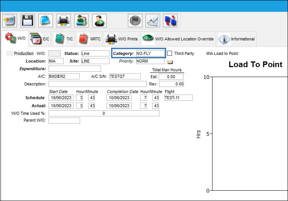Click the Schedule completion hour field
288x201 pixels.
click(143, 98)
